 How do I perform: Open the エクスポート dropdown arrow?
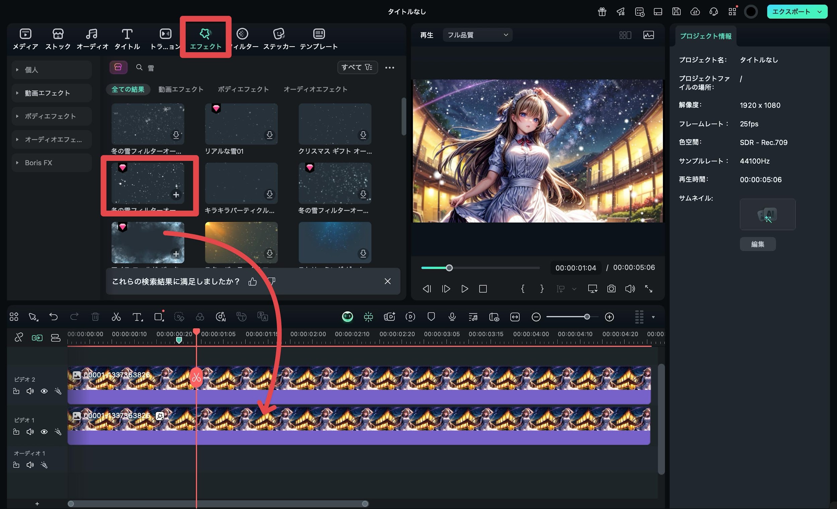820,12
